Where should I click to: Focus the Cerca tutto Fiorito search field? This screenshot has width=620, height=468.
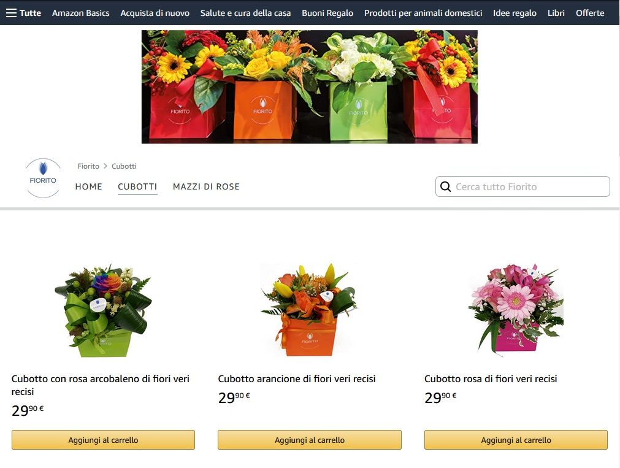522,186
